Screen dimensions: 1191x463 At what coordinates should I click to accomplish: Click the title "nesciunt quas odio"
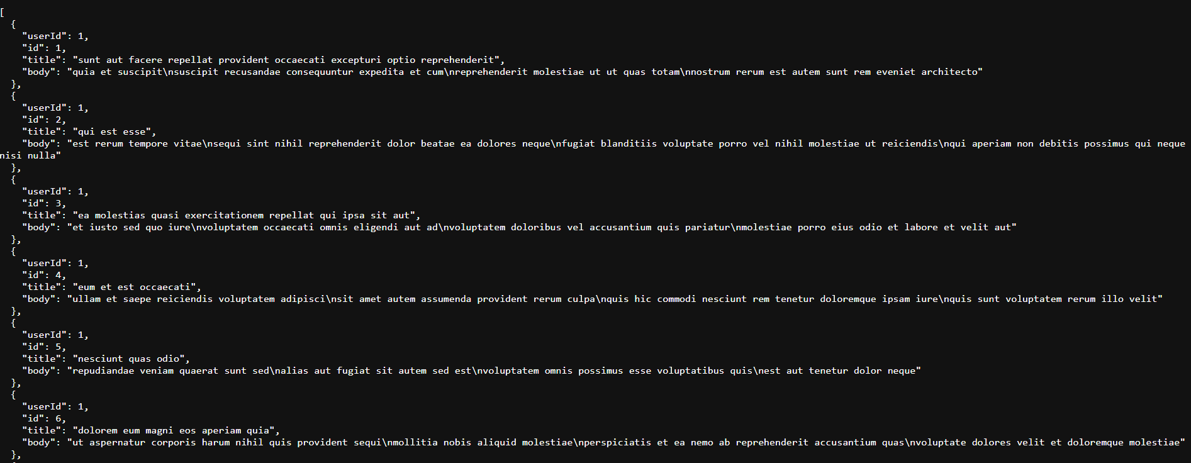131,359
